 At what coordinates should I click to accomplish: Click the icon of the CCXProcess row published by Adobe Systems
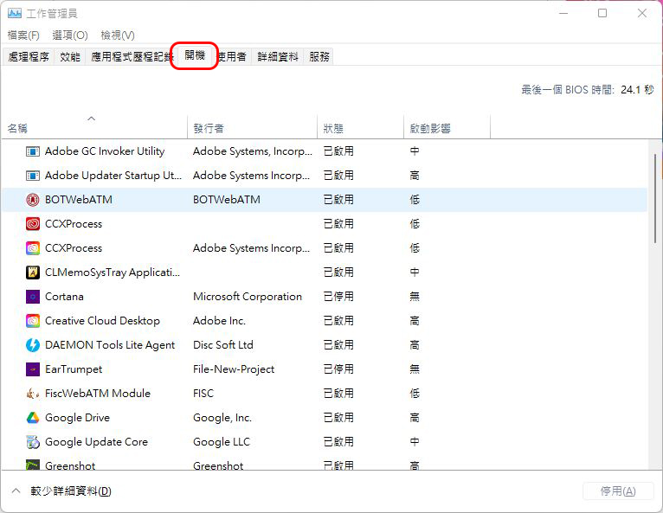[33, 248]
